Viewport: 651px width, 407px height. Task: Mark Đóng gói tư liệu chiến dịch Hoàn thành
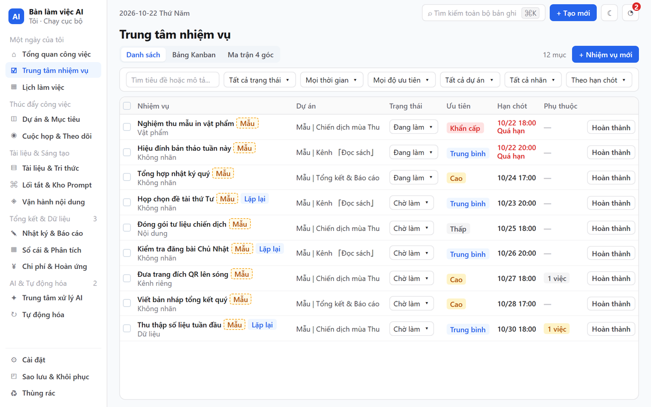611,229
